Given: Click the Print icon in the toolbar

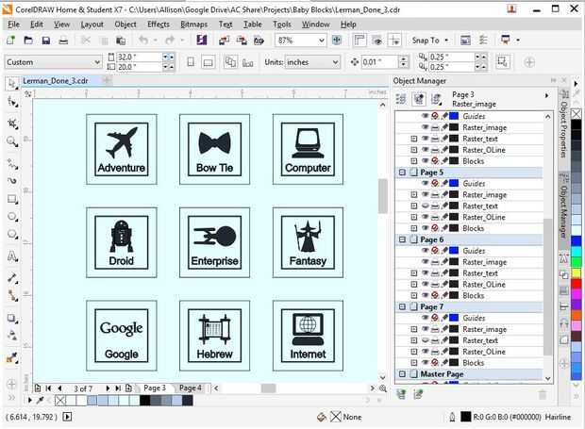Looking at the screenshot, I should pos(63,40).
